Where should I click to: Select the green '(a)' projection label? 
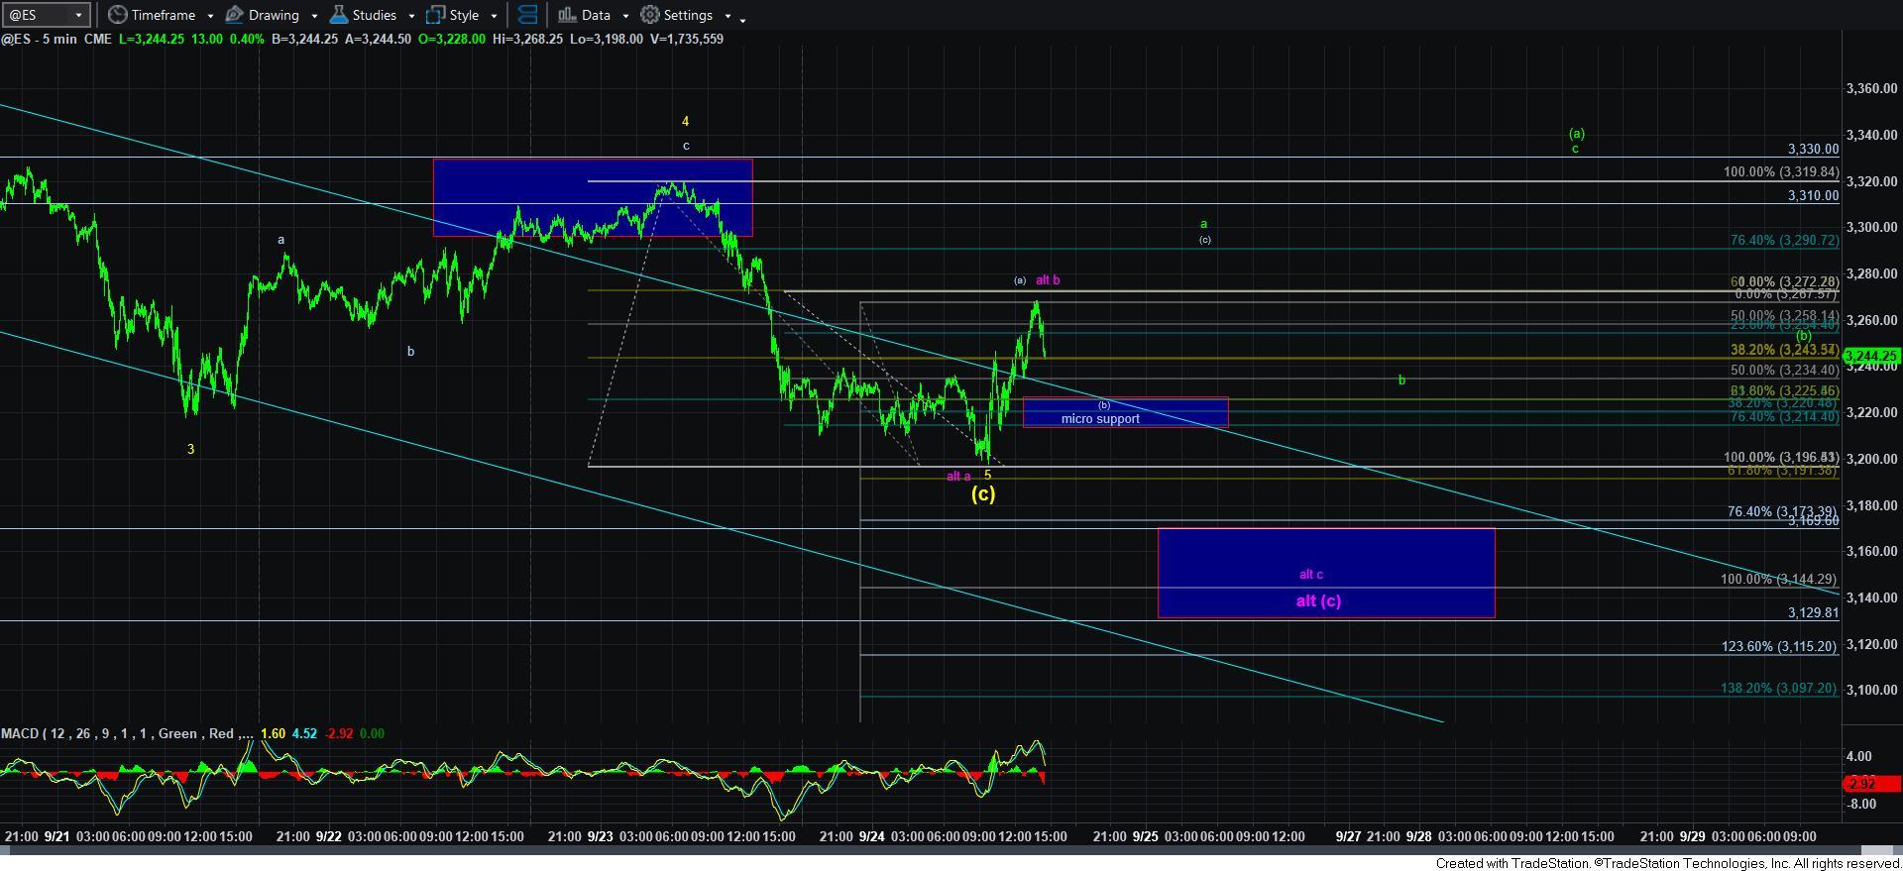click(1576, 134)
